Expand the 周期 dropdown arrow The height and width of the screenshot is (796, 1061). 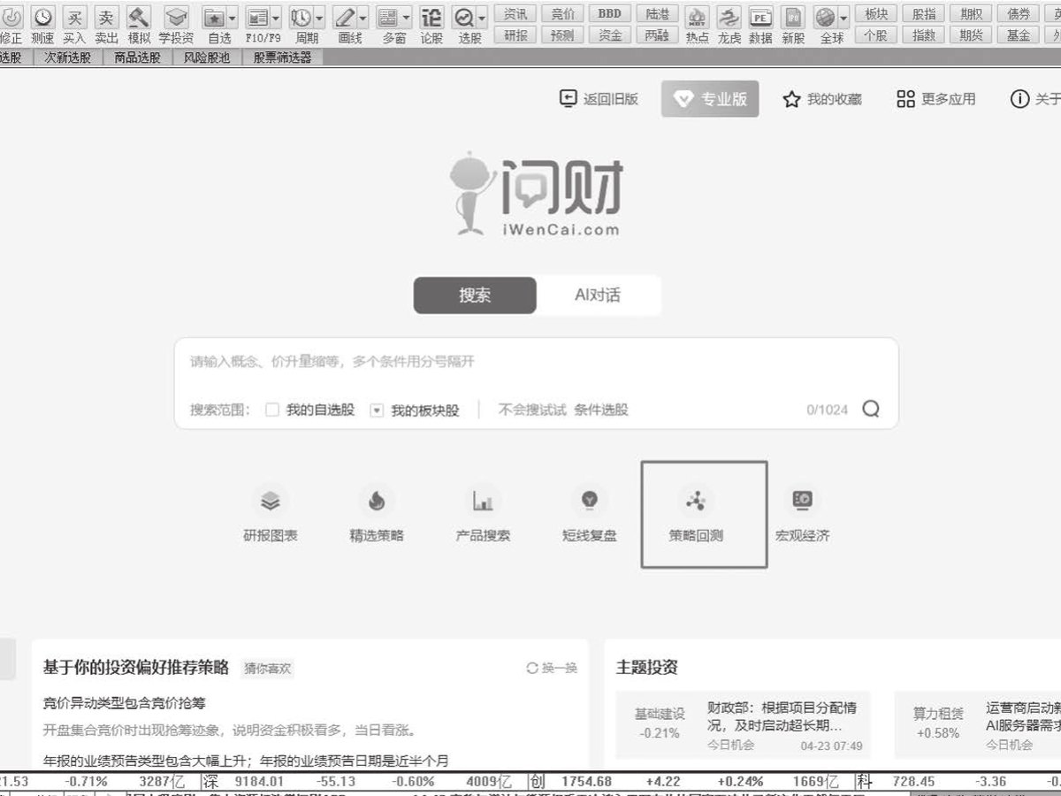pos(318,17)
